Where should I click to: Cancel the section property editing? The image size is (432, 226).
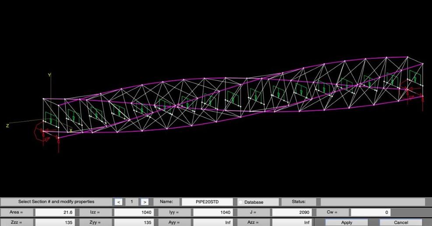401,223
